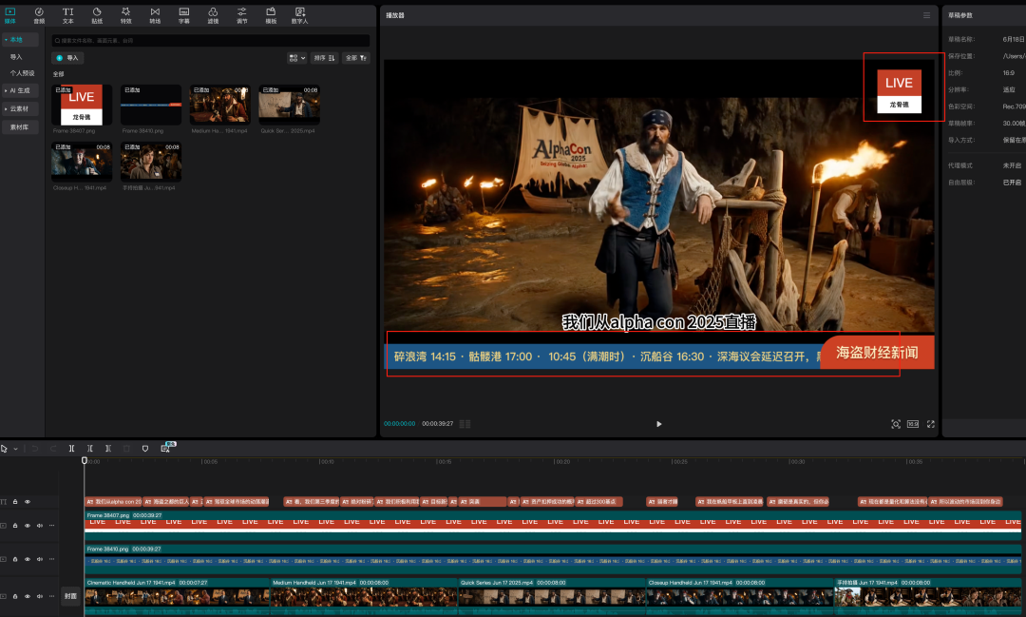
Task: Open the 贴纸 (Stickers) panel icon
Action: click(97, 15)
